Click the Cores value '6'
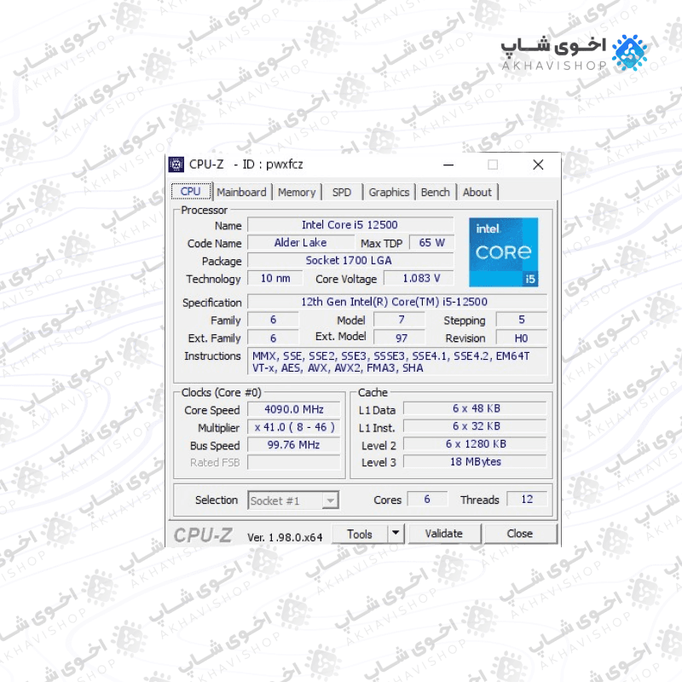682x682 pixels. point(427,500)
